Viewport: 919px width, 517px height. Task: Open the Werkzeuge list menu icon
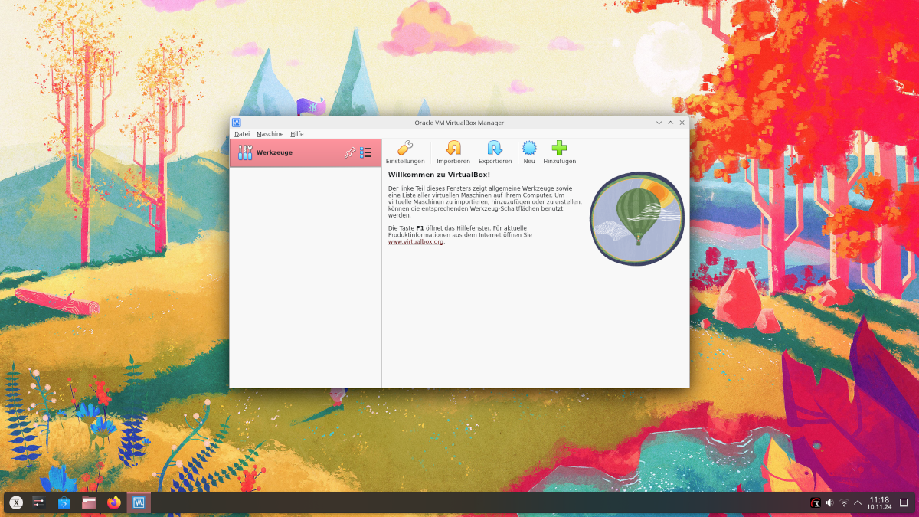[366, 153]
